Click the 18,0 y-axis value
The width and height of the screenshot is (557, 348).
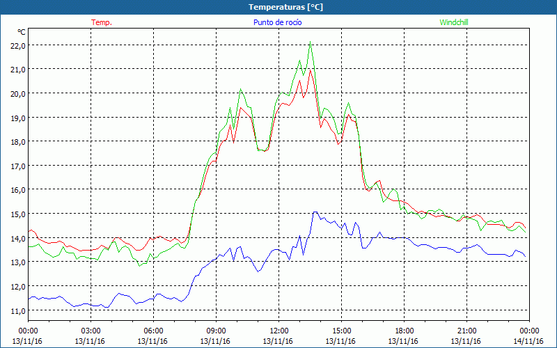pyautogui.click(x=19, y=142)
